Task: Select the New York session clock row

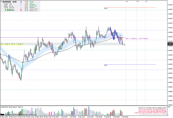Action: point(31,10)
